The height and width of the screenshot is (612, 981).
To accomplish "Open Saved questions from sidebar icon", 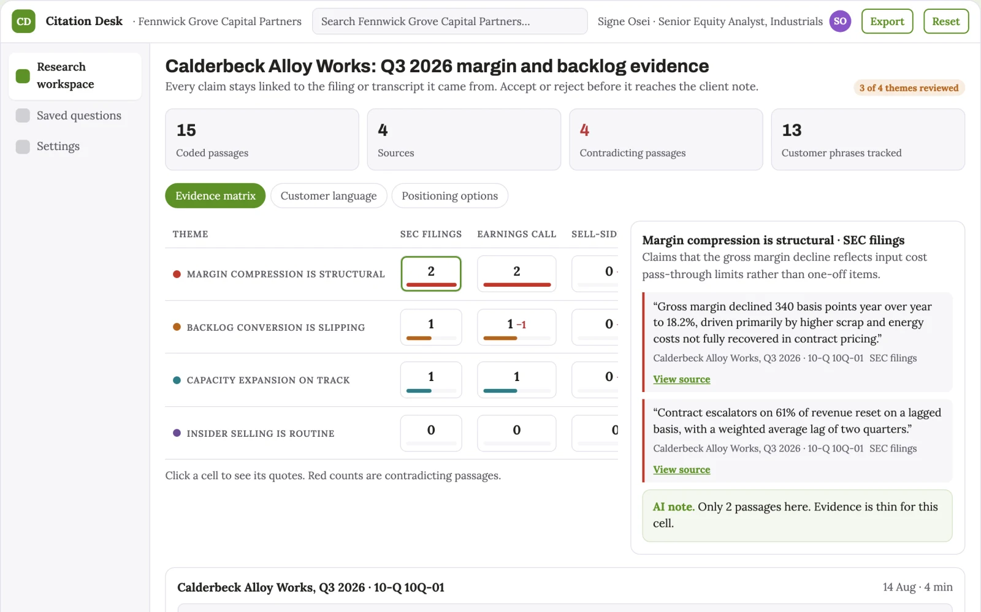I will pyautogui.click(x=23, y=116).
